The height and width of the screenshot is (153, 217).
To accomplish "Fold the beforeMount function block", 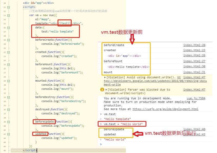I will click(9, 64).
